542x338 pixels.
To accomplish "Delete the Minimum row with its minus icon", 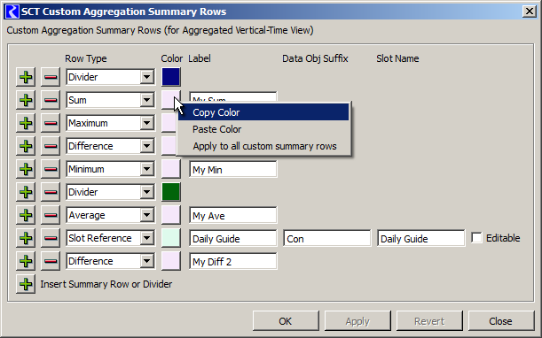I will [51, 169].
